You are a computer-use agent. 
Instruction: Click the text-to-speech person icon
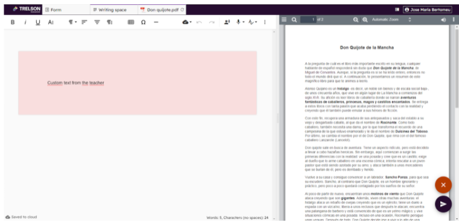227,22
